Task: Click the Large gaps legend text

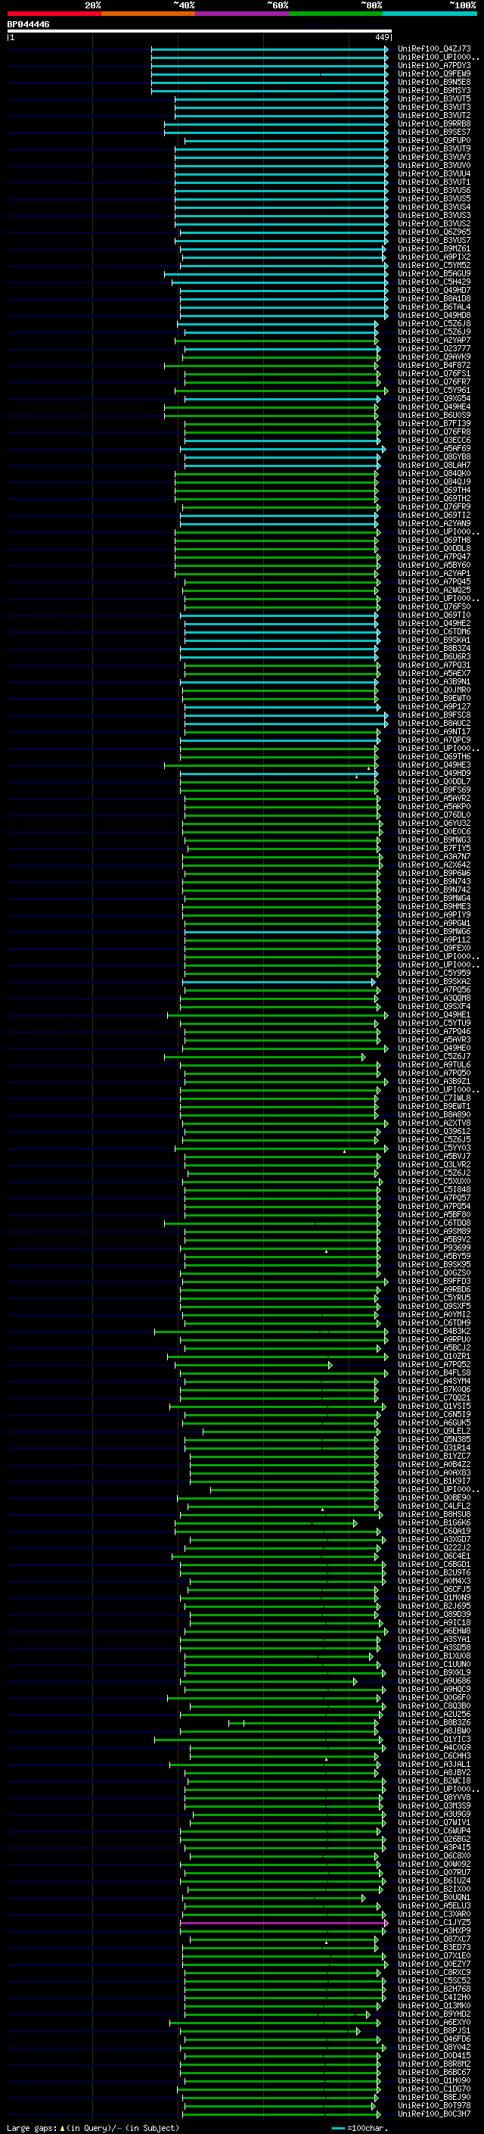Action: click(93, 2127)
